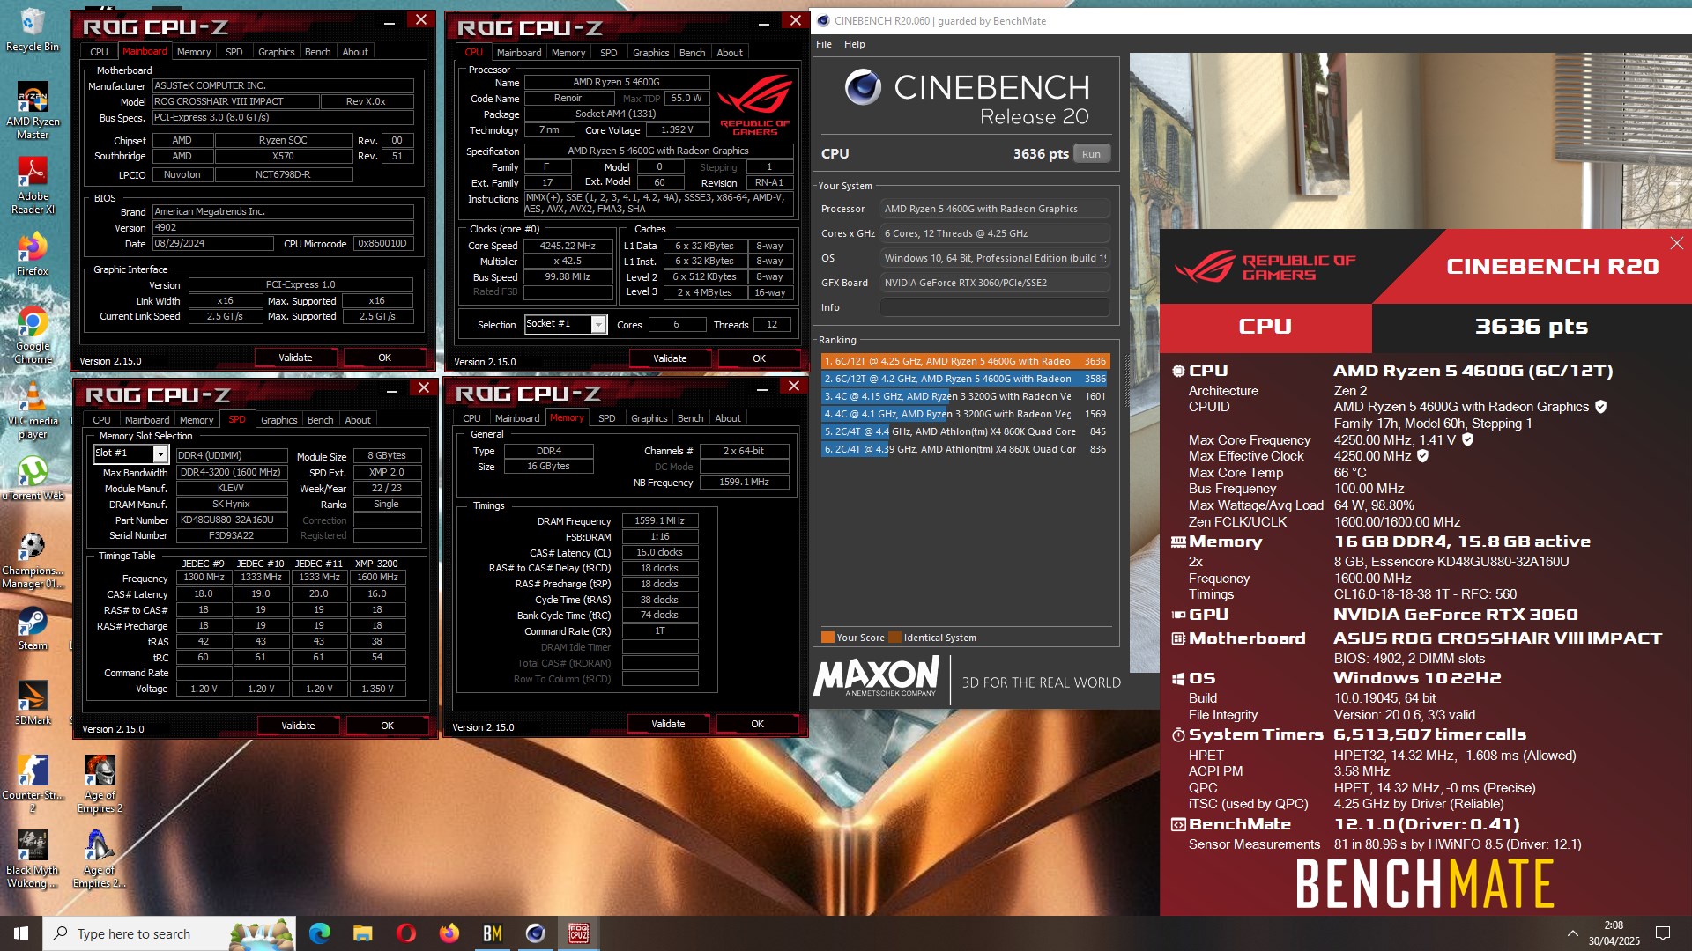The height and width of the screenshot is (951, 1692).
Task: Launch VLC media player desktop icon
Action: point(33,410)
